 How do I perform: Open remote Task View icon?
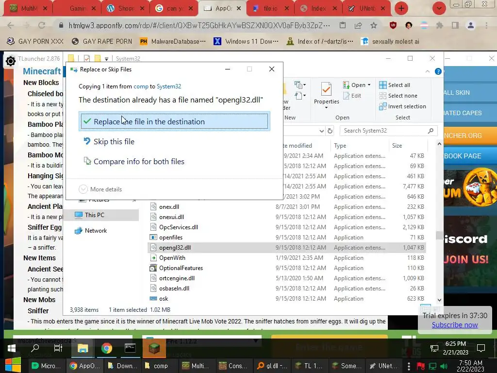click(58, 348)
